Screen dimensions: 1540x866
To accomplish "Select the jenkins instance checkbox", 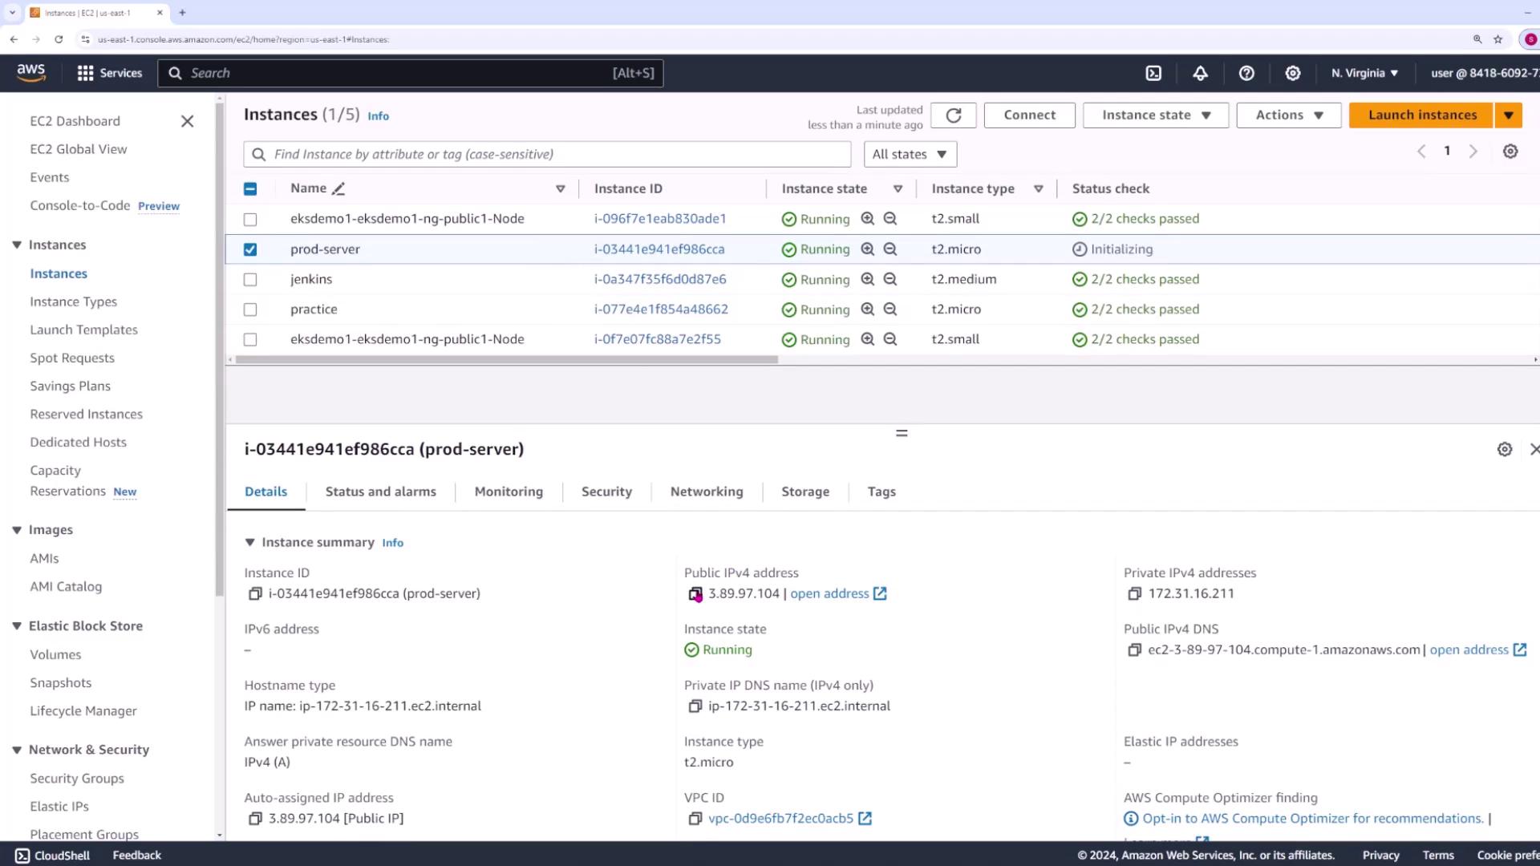I will pyautogui.click(x=250, y=280).
